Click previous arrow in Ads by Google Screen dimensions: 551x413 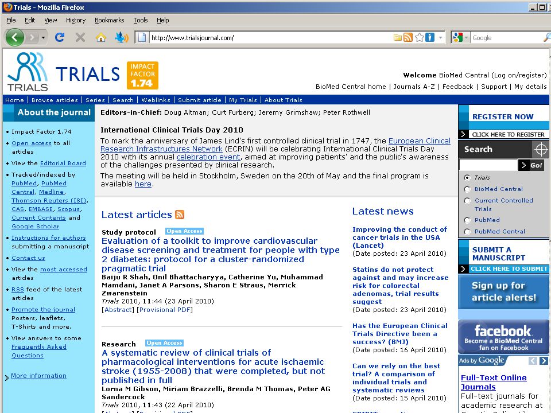pyautogui.click(x=533, y=361)
